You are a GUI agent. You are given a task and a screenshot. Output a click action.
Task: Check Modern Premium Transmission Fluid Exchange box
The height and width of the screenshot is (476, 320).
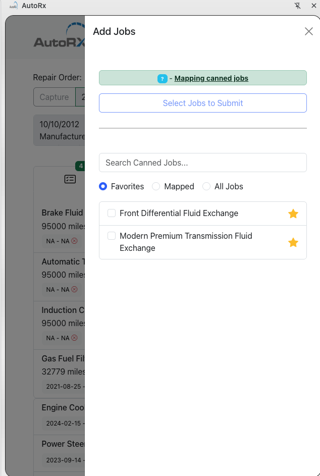click(112, 236)
